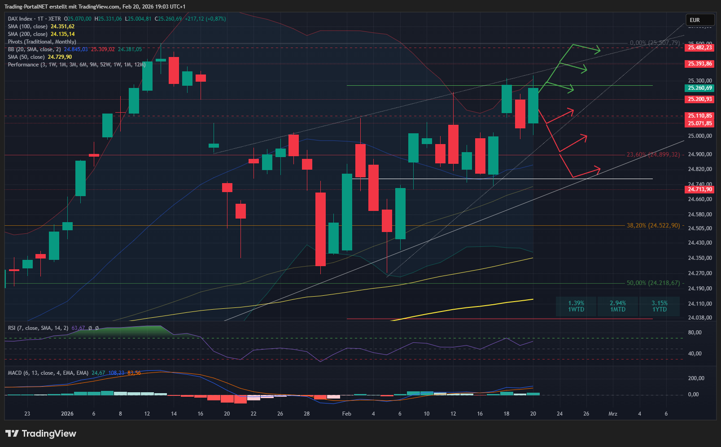721x447 pixels.
Task: Click the 1T timeframe in the chart title
Action: pyautogui.click(x=40, y=19)
